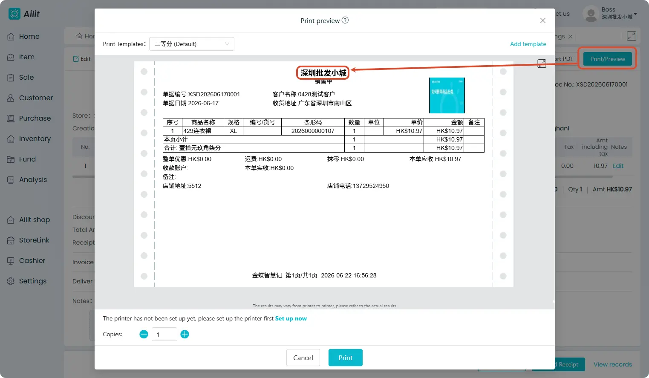Click the Edit pencil icon in background page
The width and height of the screenshot is (649, 378).
tap(76, 59)
